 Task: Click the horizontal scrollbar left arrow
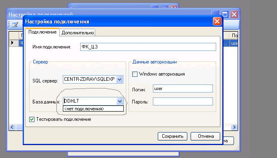click(x=12, y=127)
